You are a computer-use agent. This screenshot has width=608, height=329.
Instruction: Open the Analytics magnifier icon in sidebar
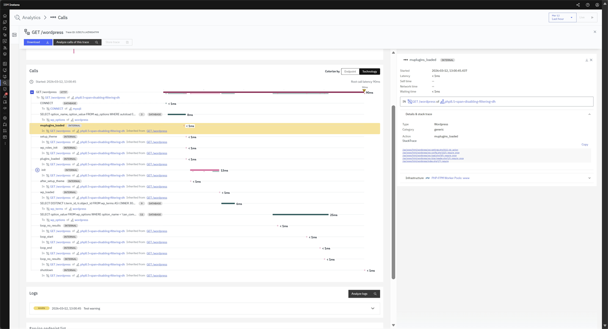coord(5,83)
